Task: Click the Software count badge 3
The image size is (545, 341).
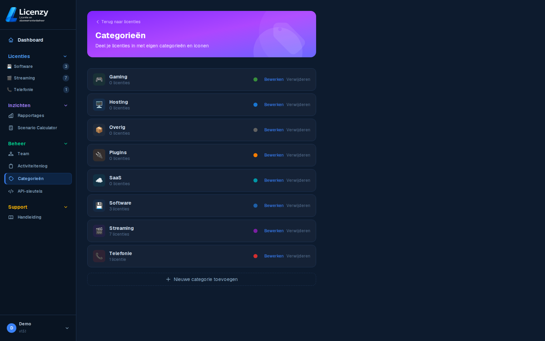Action: pos(66,66)
